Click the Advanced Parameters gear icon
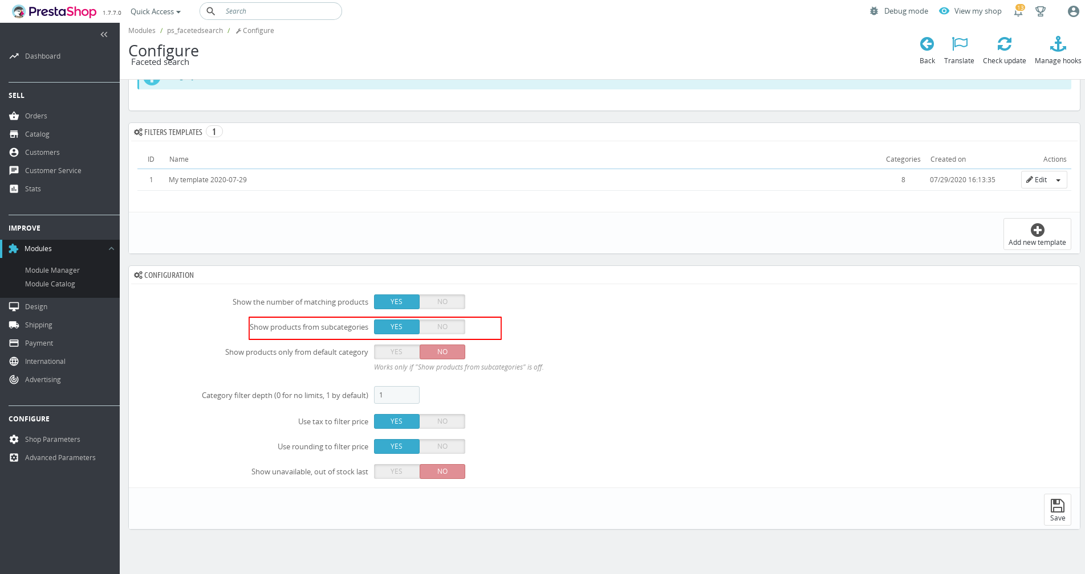 (x=14, y=458)
